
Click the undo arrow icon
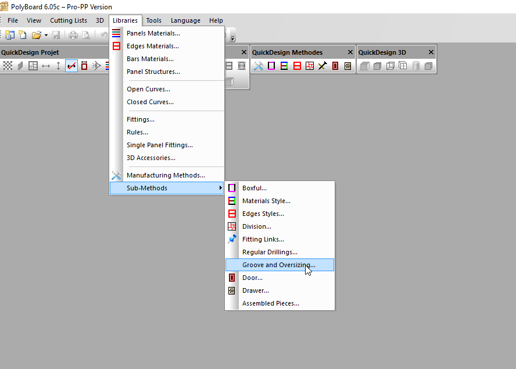(x=104, y=34)
